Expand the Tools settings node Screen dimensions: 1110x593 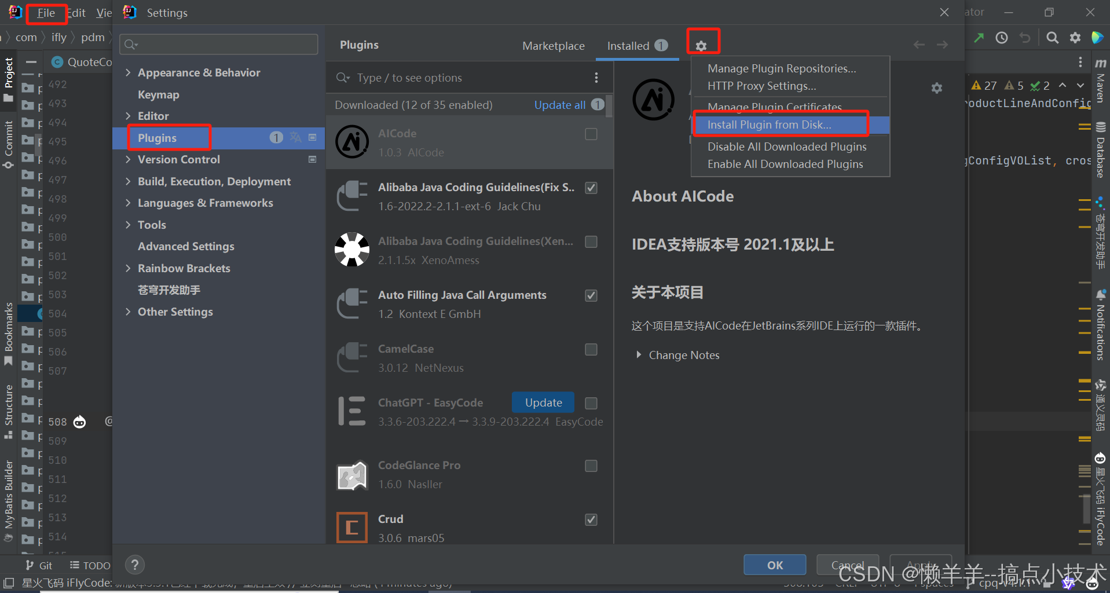point(128,225)
